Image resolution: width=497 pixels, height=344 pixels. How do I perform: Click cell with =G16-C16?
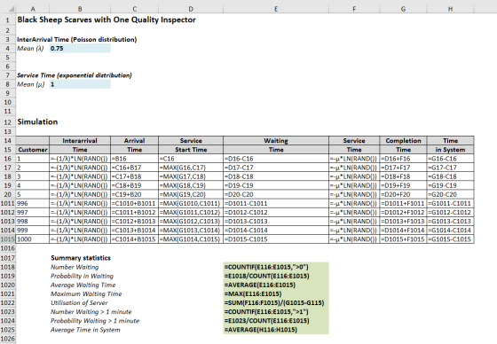click(x=451, y=159)
